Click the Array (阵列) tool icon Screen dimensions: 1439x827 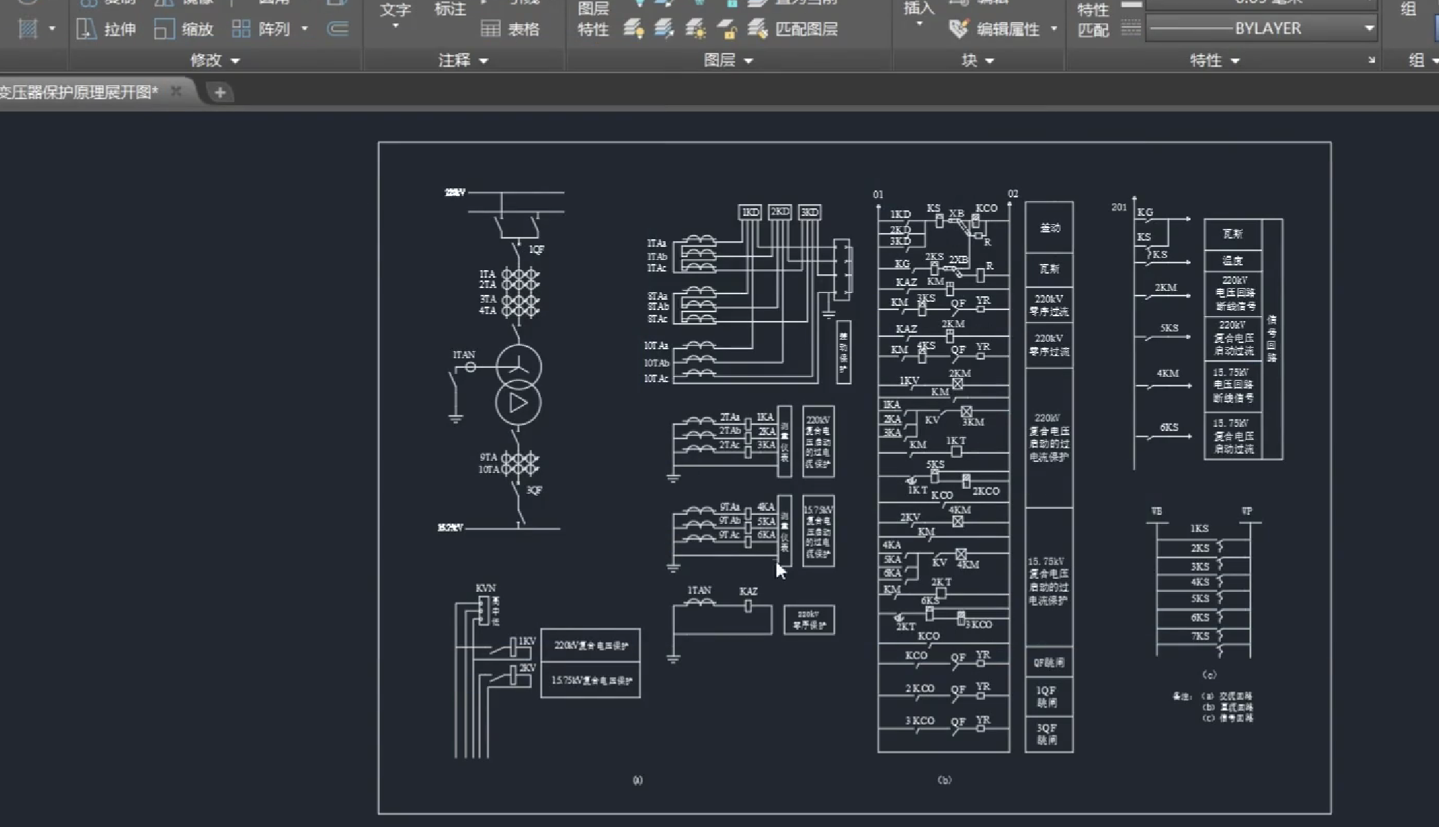point(241,29)
